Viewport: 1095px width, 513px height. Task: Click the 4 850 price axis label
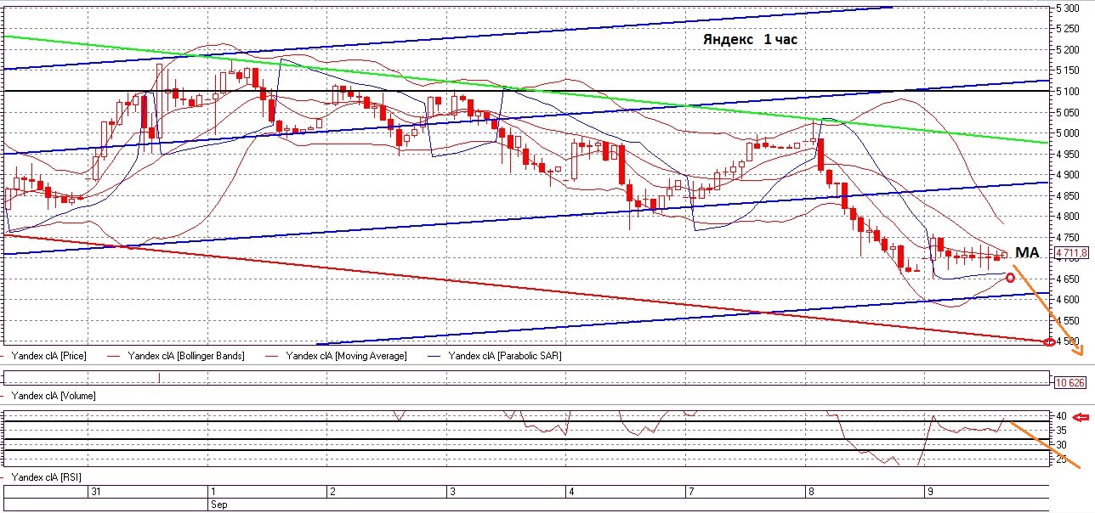[1069, 195]
